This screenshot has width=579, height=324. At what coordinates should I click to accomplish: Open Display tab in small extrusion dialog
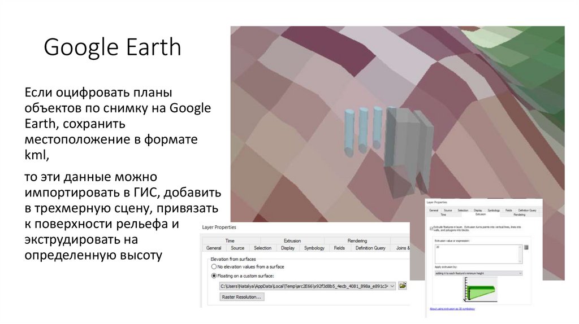[x=478, y=211]
